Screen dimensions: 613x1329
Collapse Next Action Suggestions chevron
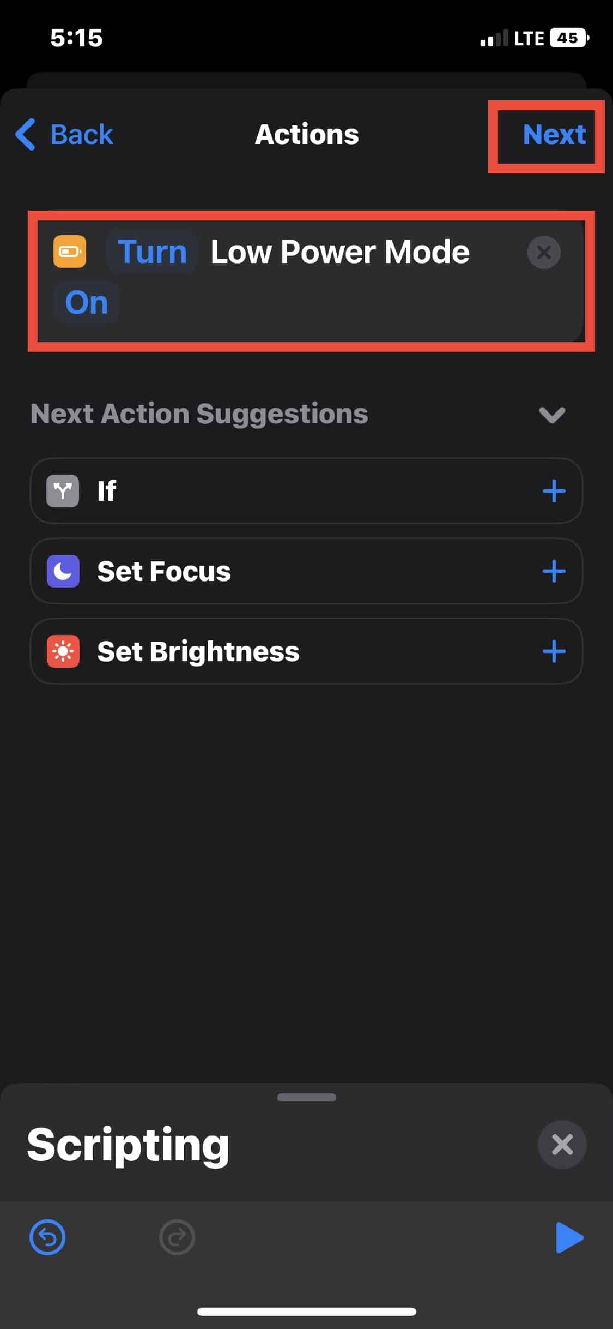[551, 415]
